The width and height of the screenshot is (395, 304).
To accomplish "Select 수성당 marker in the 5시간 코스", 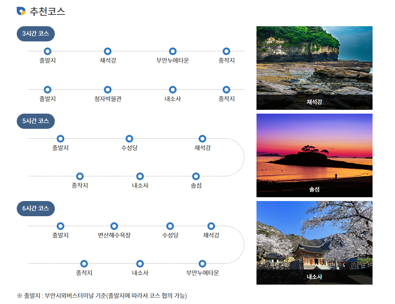I will (x=129, y=139).
